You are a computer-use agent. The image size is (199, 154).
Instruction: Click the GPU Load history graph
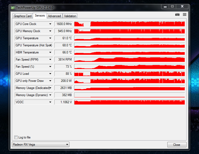129,74
